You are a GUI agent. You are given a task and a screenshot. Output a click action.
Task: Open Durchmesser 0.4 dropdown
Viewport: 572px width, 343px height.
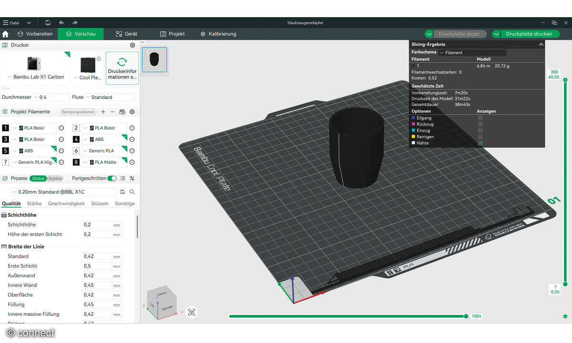coord(51,97)
